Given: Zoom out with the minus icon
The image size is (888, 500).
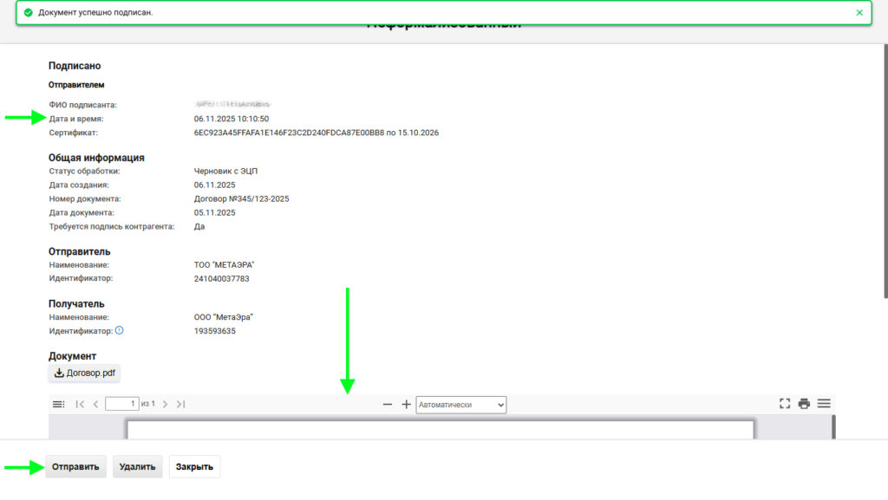Looking at the screenshot, I should 388,405.
